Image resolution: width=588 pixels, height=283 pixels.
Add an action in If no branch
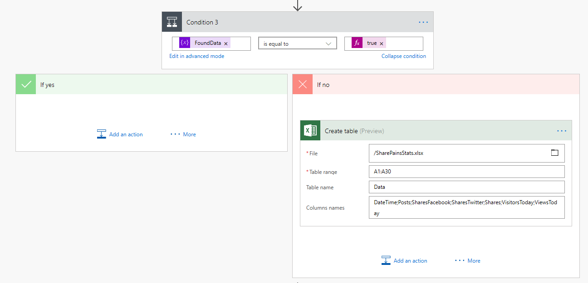[405, 260]
